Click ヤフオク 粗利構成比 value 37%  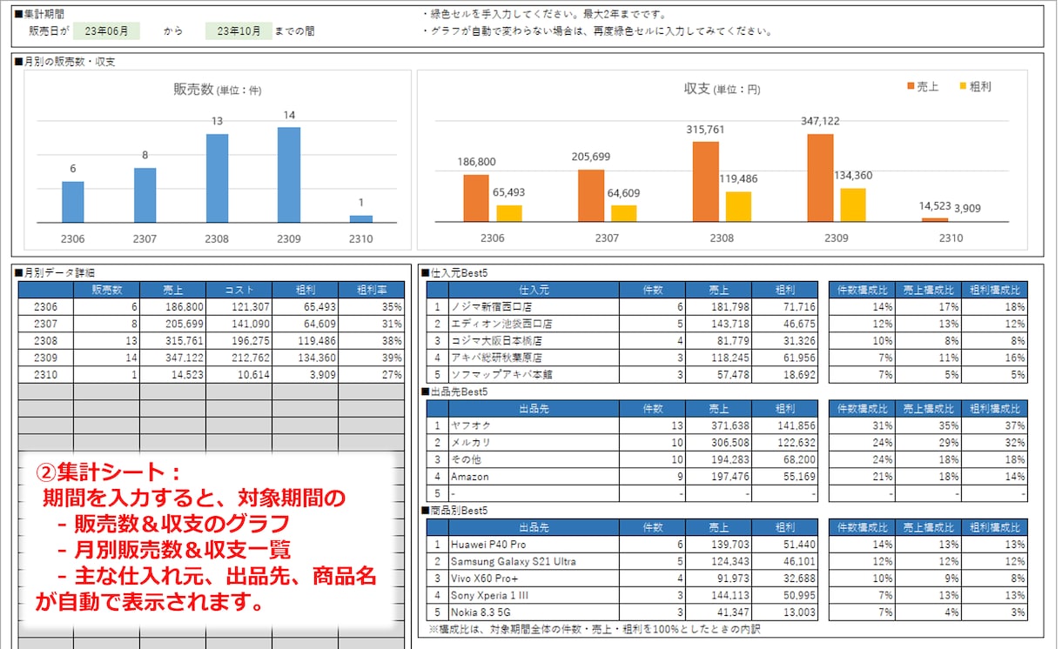(995, 425)
